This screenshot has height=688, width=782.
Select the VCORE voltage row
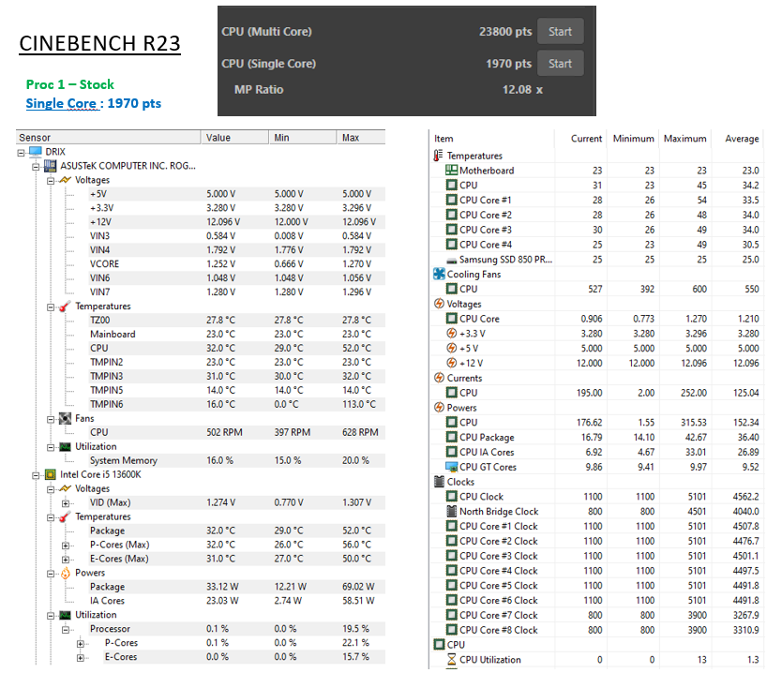coord(237,264)
